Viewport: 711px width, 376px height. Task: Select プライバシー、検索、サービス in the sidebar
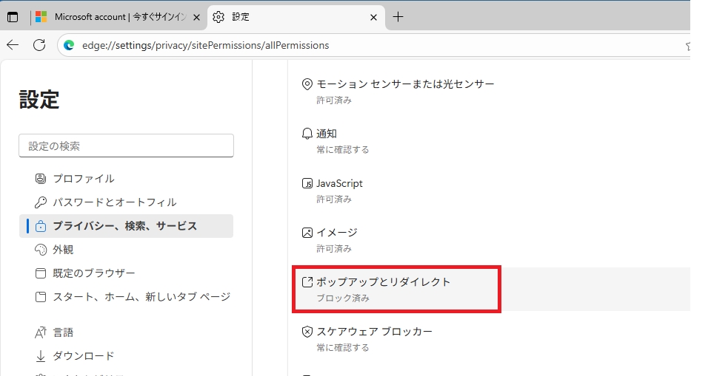(x=124, y=226)
